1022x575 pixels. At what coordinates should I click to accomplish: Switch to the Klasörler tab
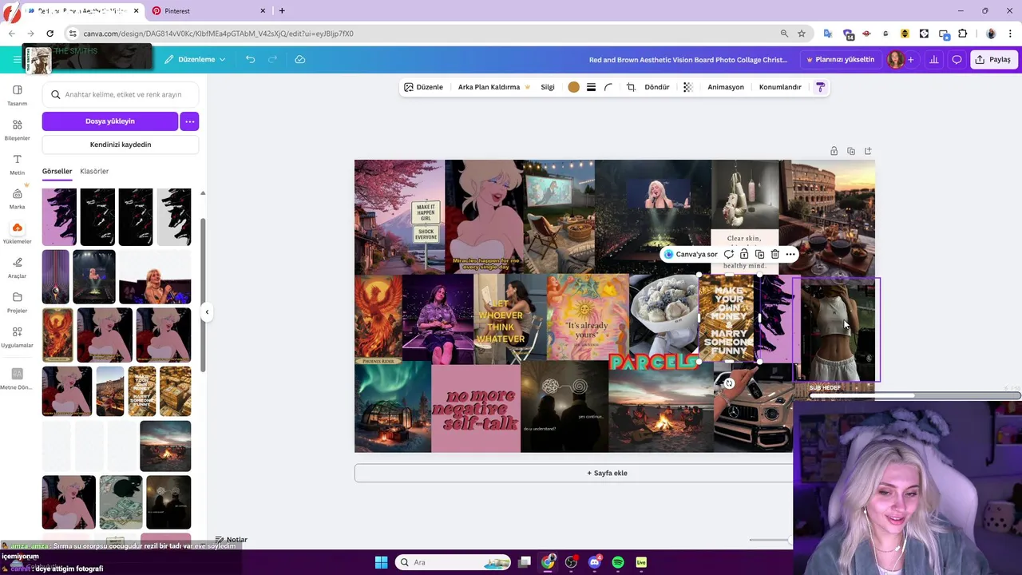[x=94, y=171]
